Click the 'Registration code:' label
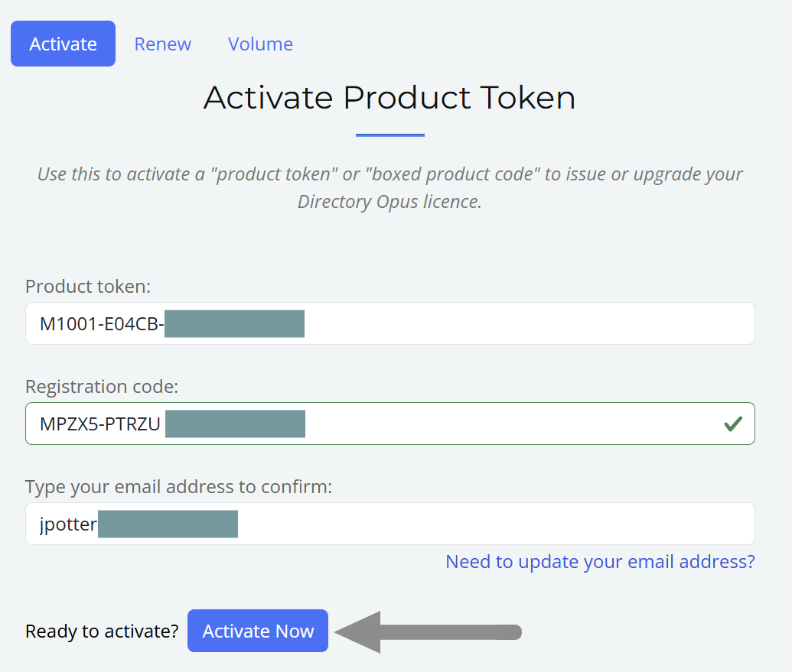Image resolution: width=792 pixels, height=672 pixels. tap(102, 387)
